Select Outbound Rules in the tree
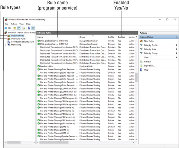The height and width of the screenshot is (148, 179). 18,39
